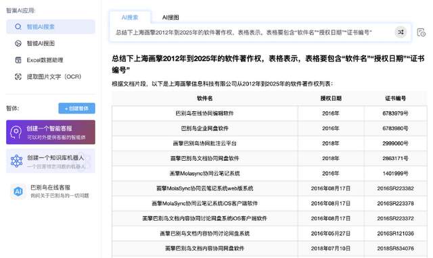Click the 根据文档片段 intro sentence
The image size is (433, 258).
point(223,84)
